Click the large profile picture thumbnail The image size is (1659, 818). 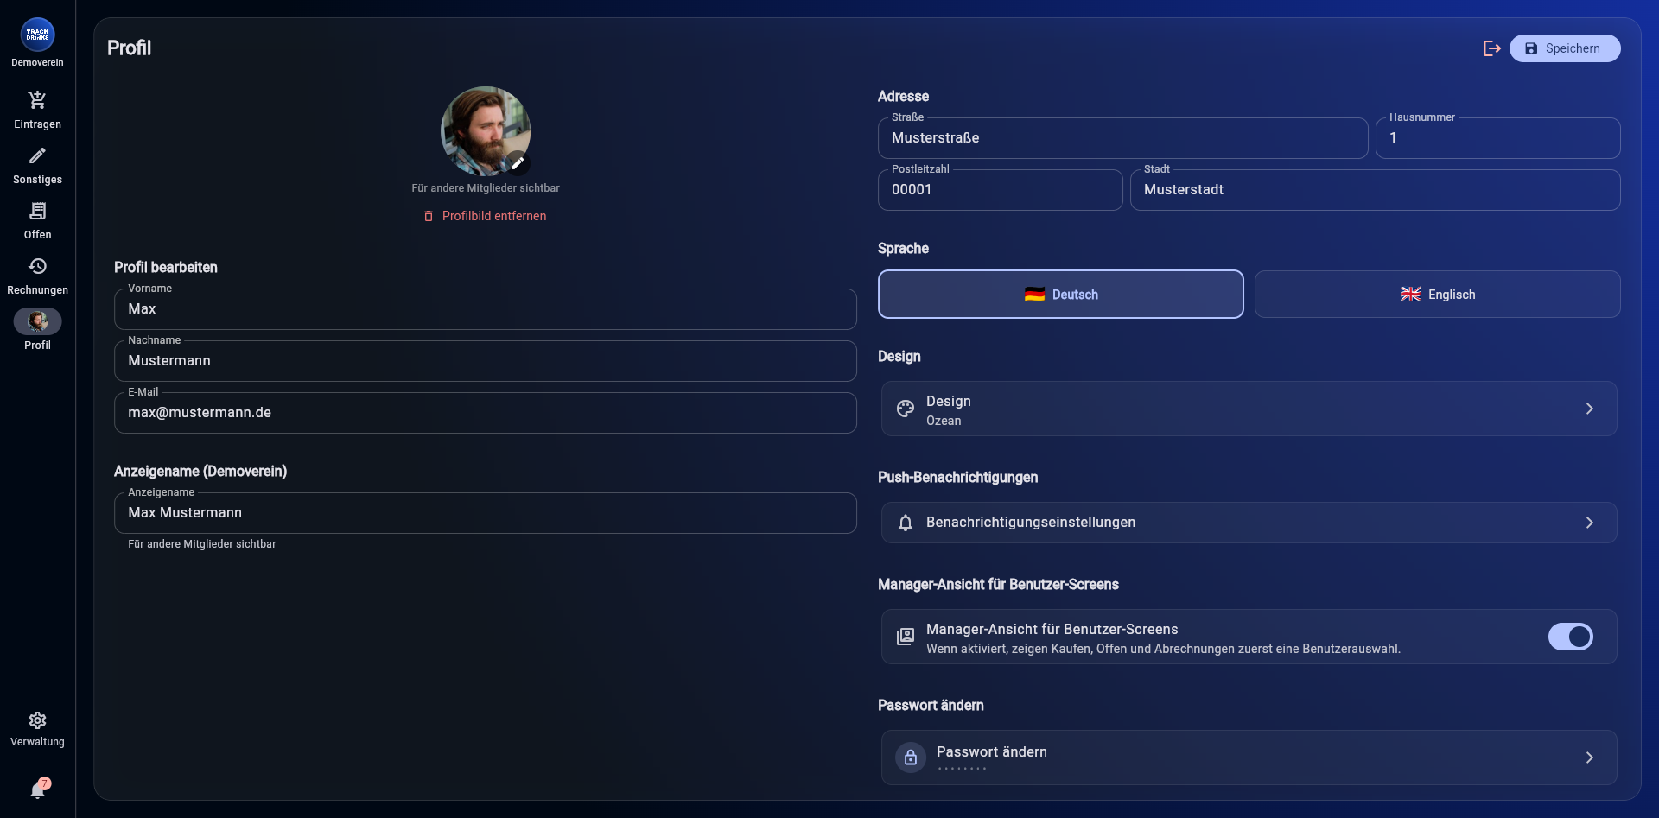(485, 131)
